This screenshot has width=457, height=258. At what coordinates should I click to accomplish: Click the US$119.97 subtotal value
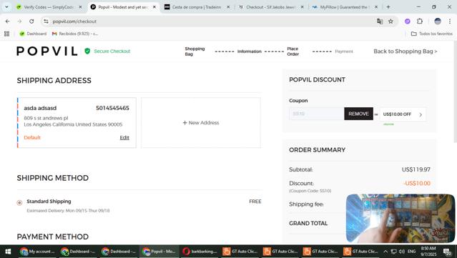416,169
